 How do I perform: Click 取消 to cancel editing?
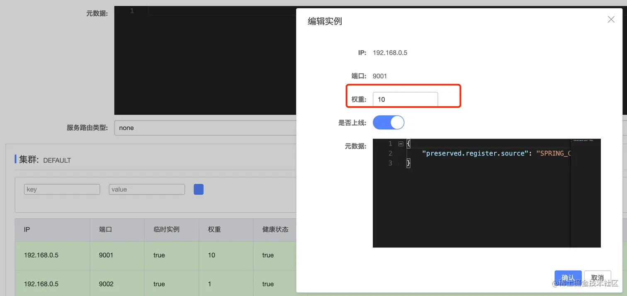(597, 278)
